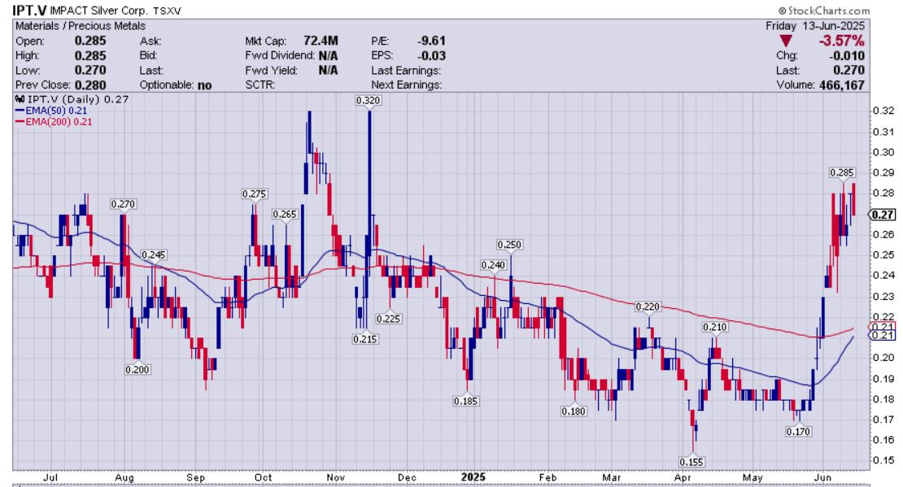Click the IMPACT Silver Corp. company name
903x487 pixels.
click(98, 11)
